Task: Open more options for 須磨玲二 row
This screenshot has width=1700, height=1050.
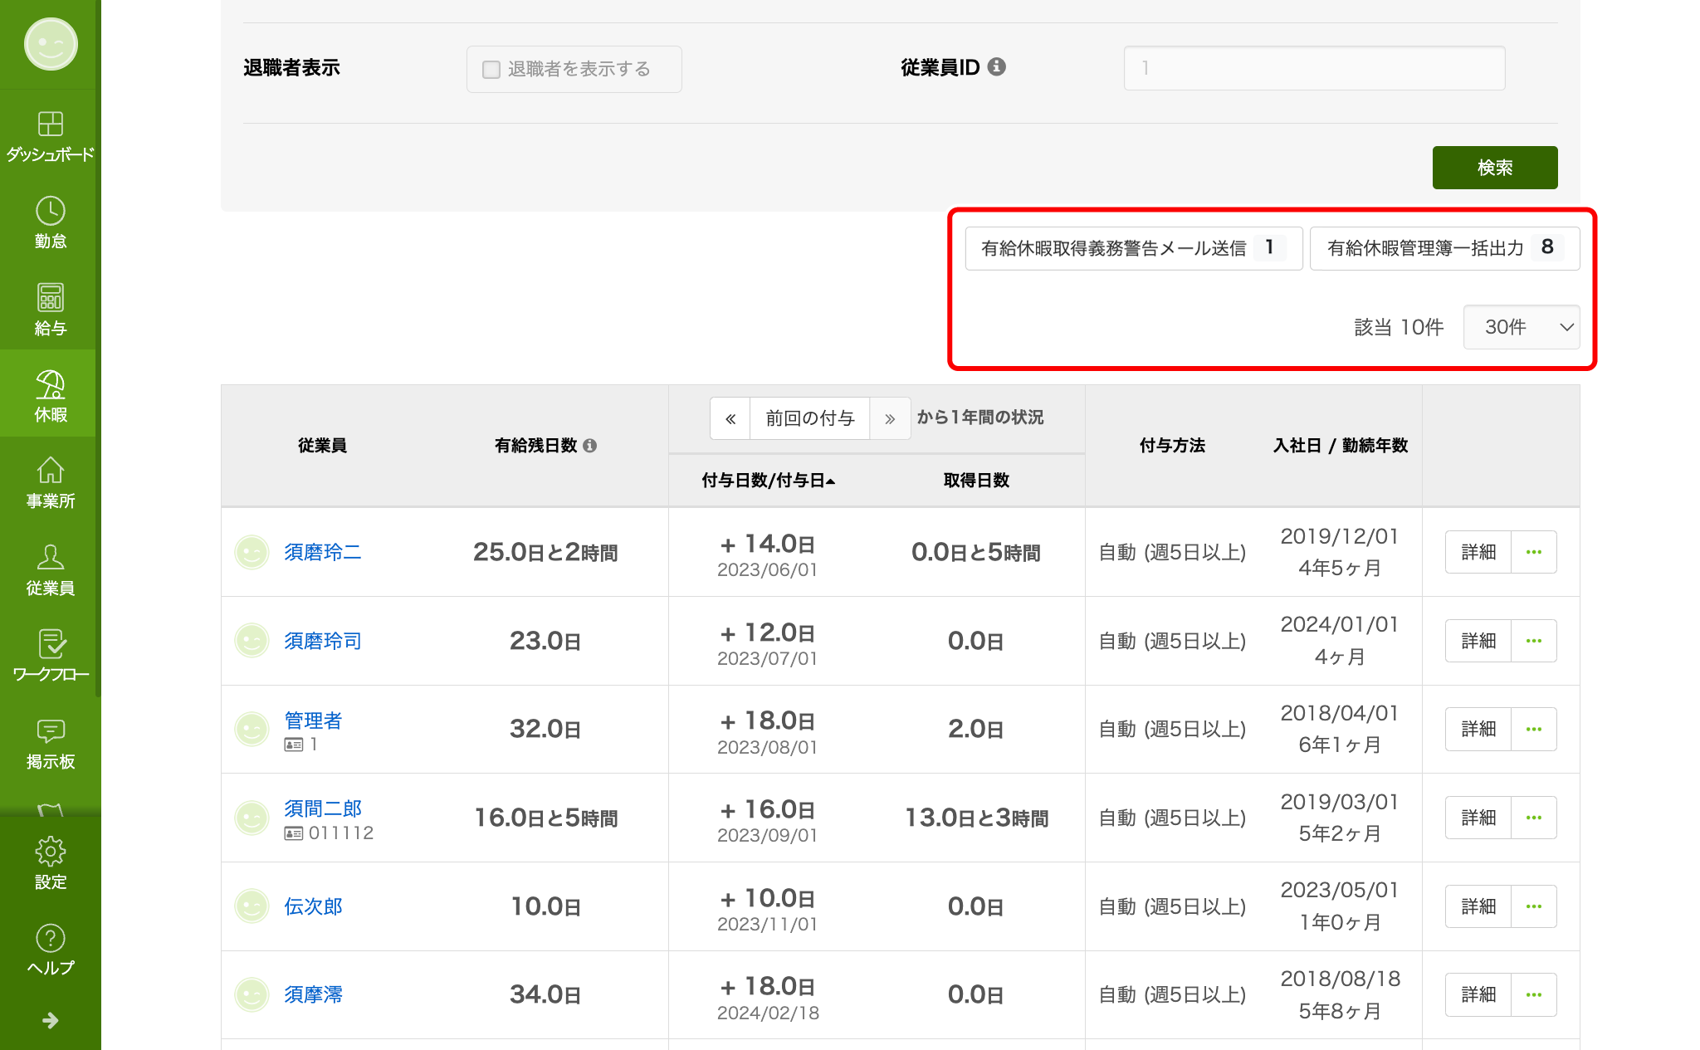Action: tap(1534, 552)
